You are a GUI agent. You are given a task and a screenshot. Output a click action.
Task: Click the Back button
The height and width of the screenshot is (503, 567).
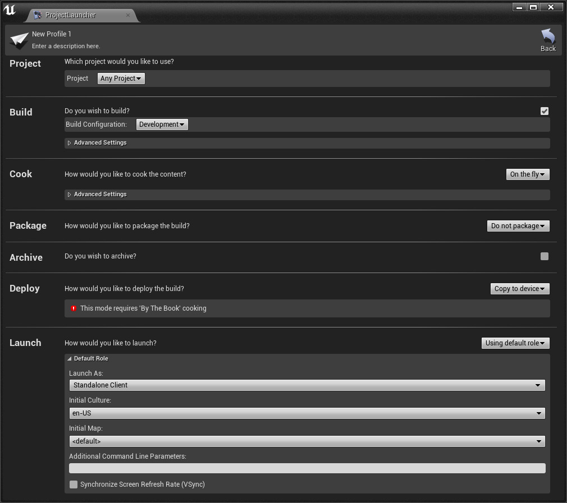[547, 39]
